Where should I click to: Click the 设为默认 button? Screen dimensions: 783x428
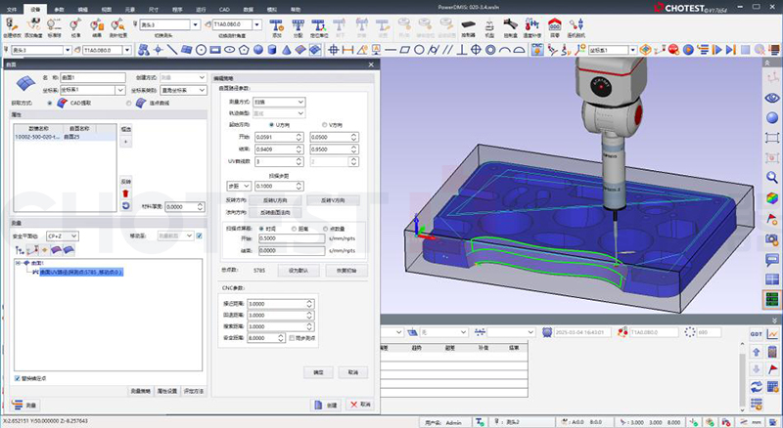298,271
